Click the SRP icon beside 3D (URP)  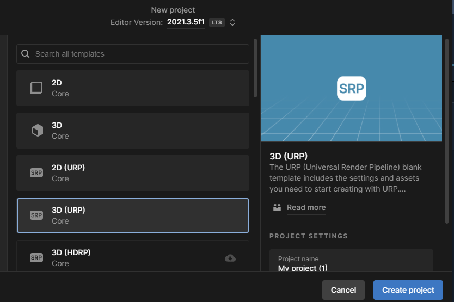pos(36,215)
